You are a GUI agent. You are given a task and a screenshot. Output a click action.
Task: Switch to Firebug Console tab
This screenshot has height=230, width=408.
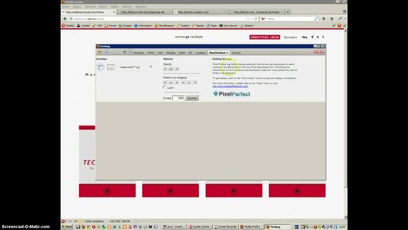pyautogui.click(x=139, y=52)
